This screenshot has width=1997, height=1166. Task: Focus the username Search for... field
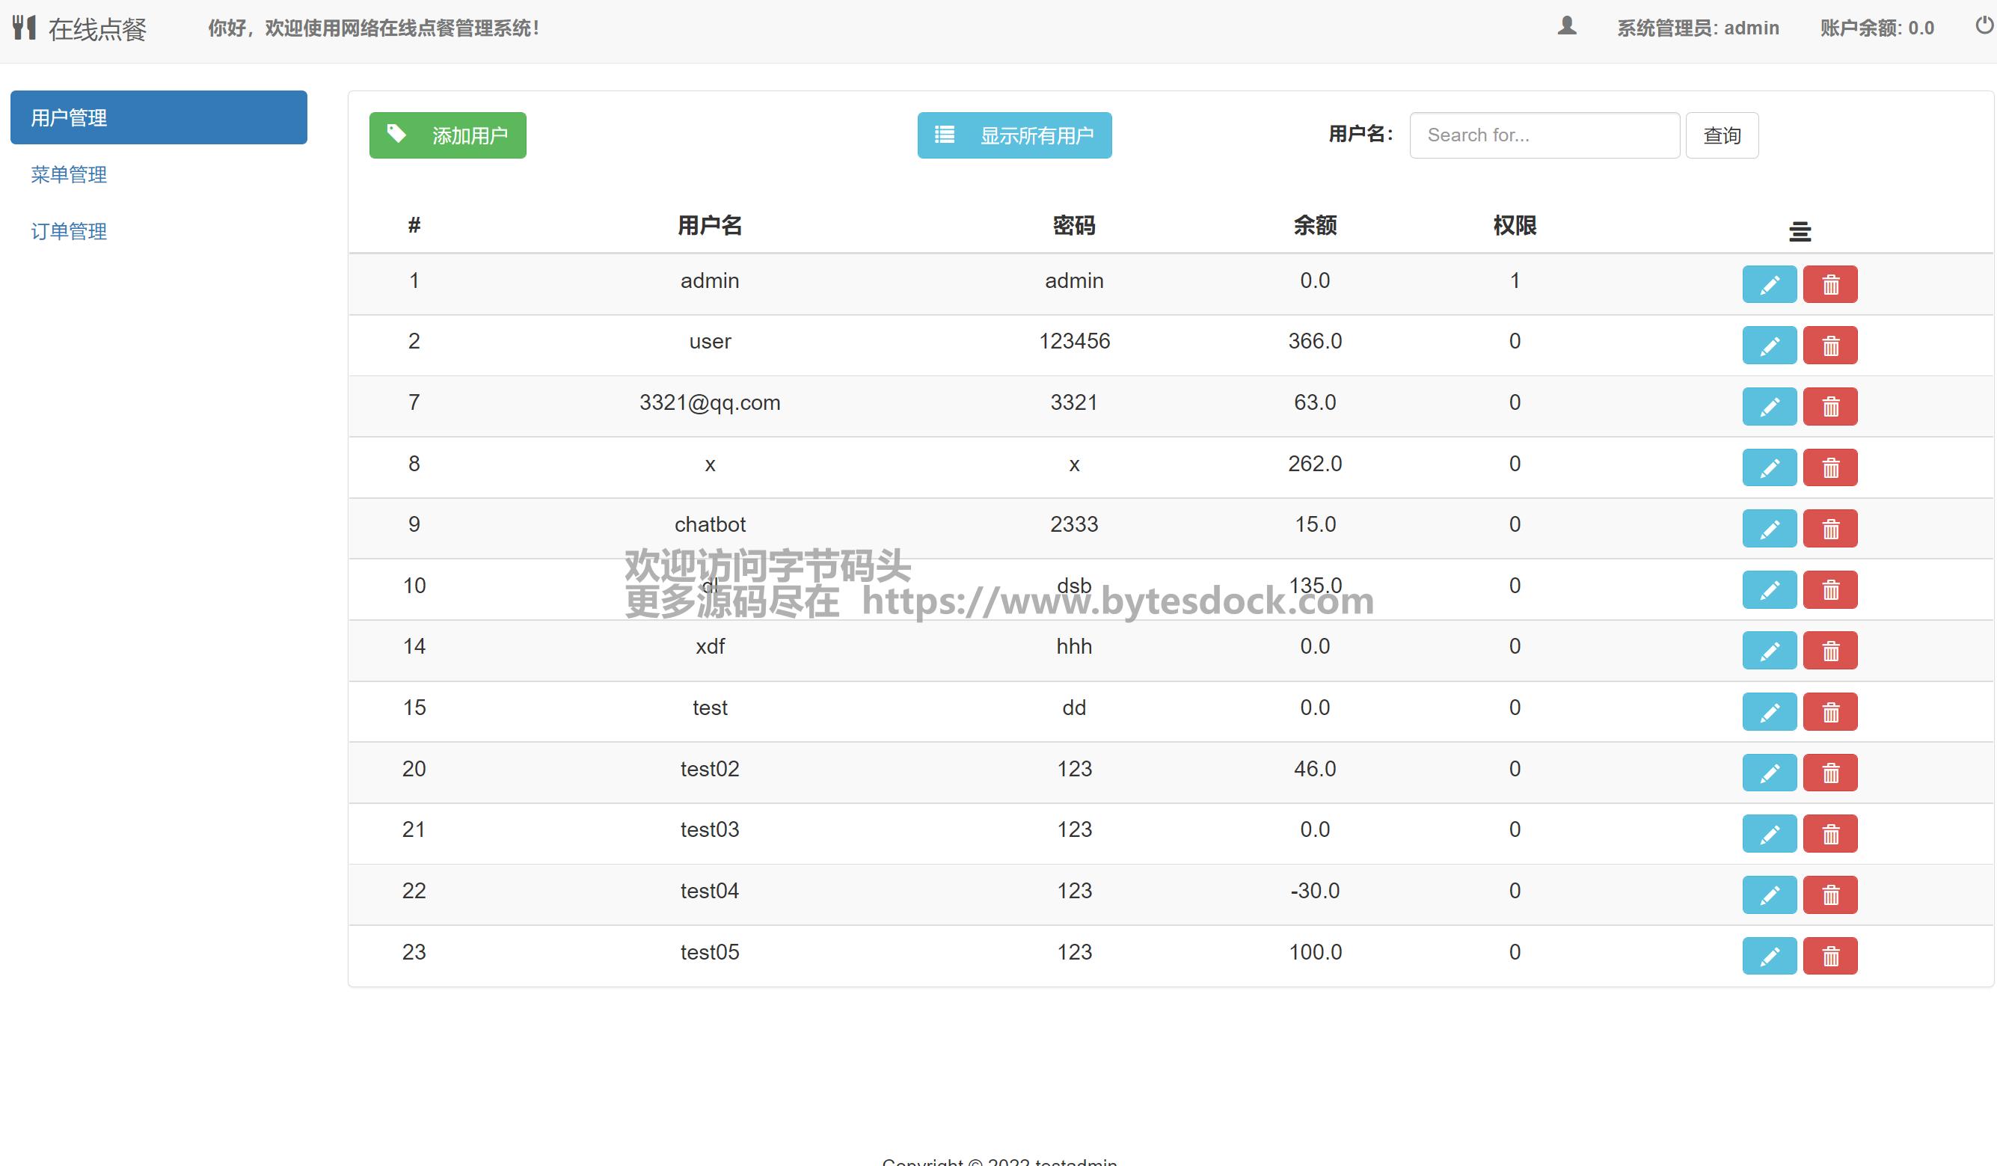1544,135
